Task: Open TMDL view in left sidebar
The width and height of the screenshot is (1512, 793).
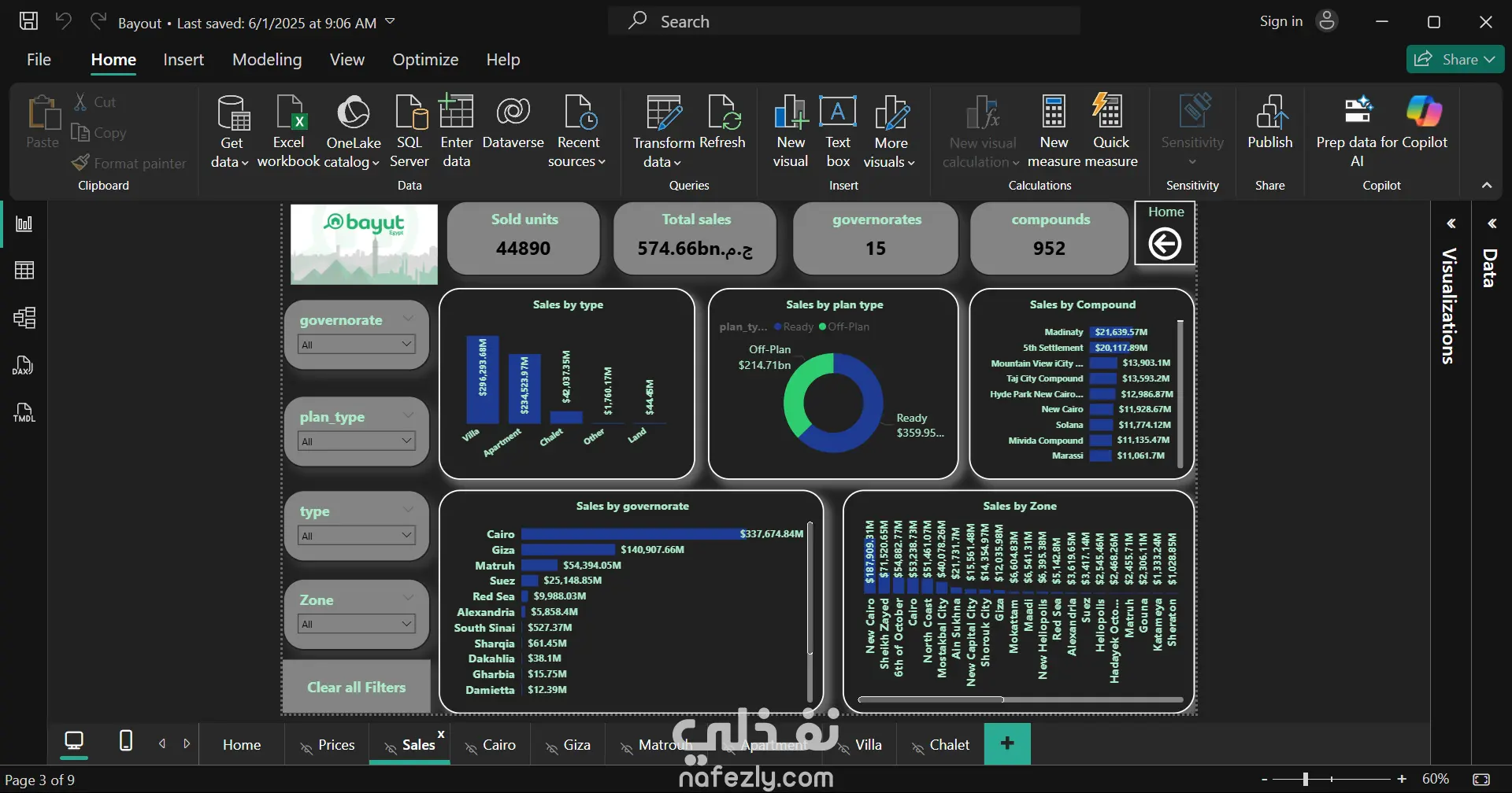Action: click(24, 412)
